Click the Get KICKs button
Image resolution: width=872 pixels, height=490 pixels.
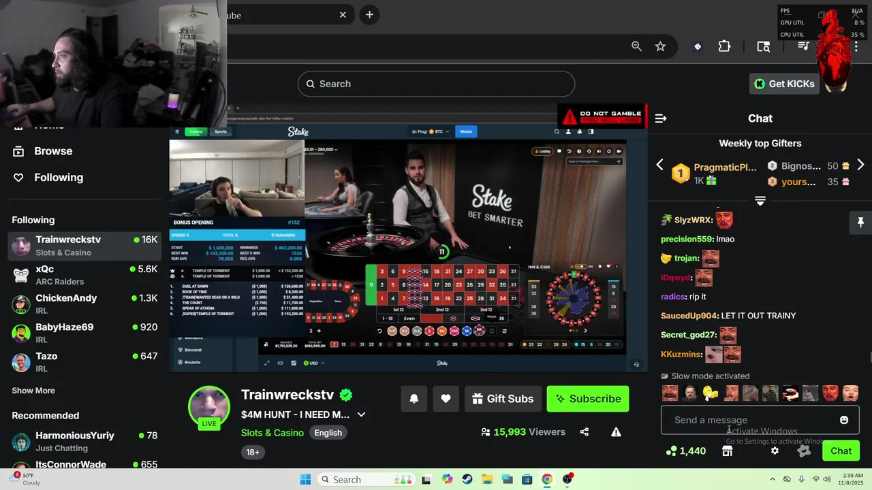[x=784, y=84]
